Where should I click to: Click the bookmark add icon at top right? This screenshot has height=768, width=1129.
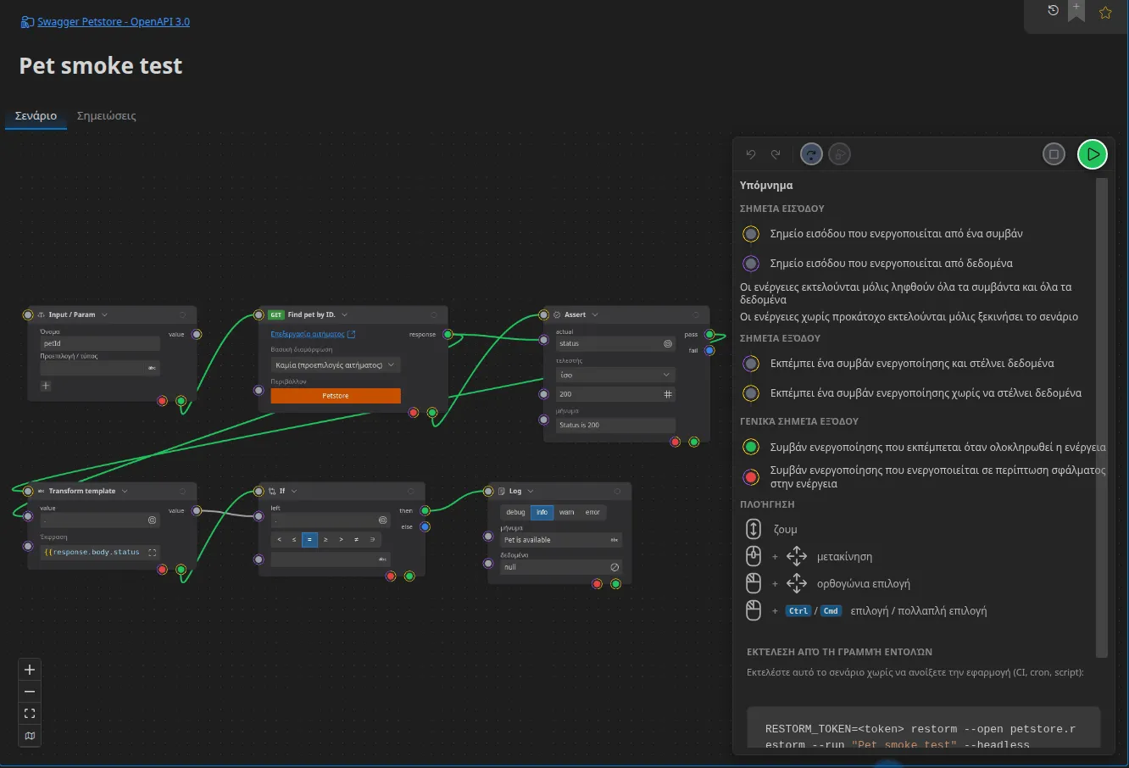click(1076, 10)
